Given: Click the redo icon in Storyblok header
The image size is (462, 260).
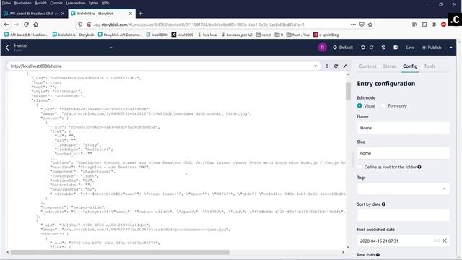Looking at the screenshot, I should click(372, 48).
